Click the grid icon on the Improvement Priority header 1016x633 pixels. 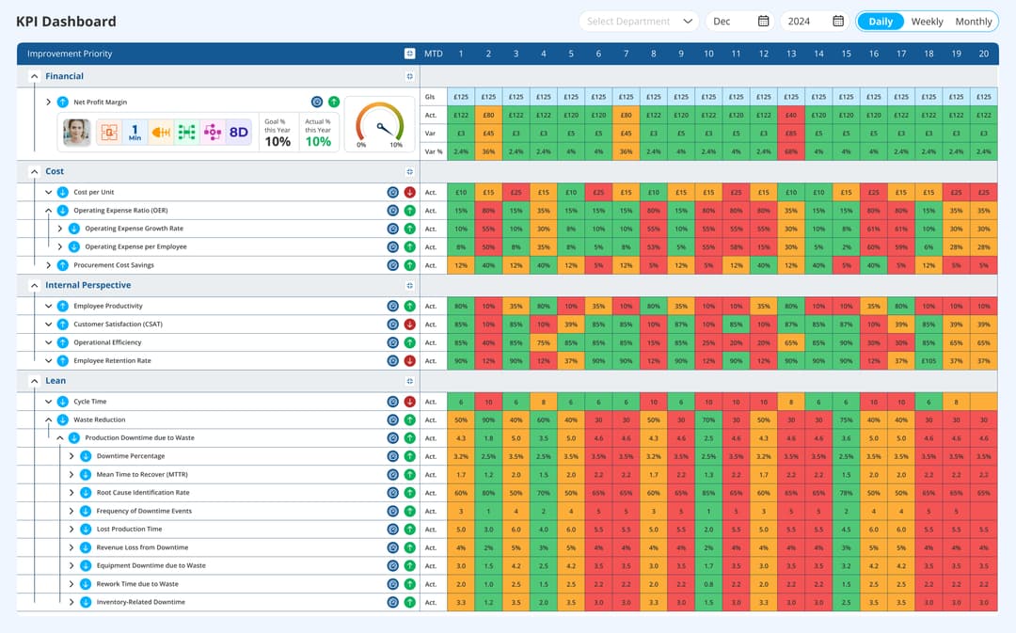pyautogui.click(x=410, y=54)
